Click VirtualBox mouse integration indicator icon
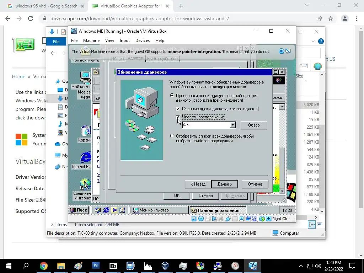 (x=262, y=219)
